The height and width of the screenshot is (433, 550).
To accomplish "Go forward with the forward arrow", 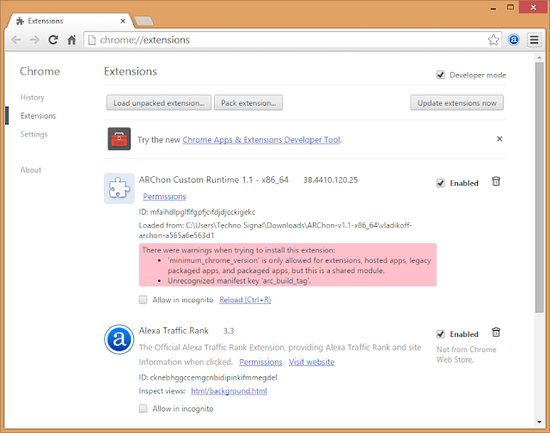I will (x=34, y=40).
